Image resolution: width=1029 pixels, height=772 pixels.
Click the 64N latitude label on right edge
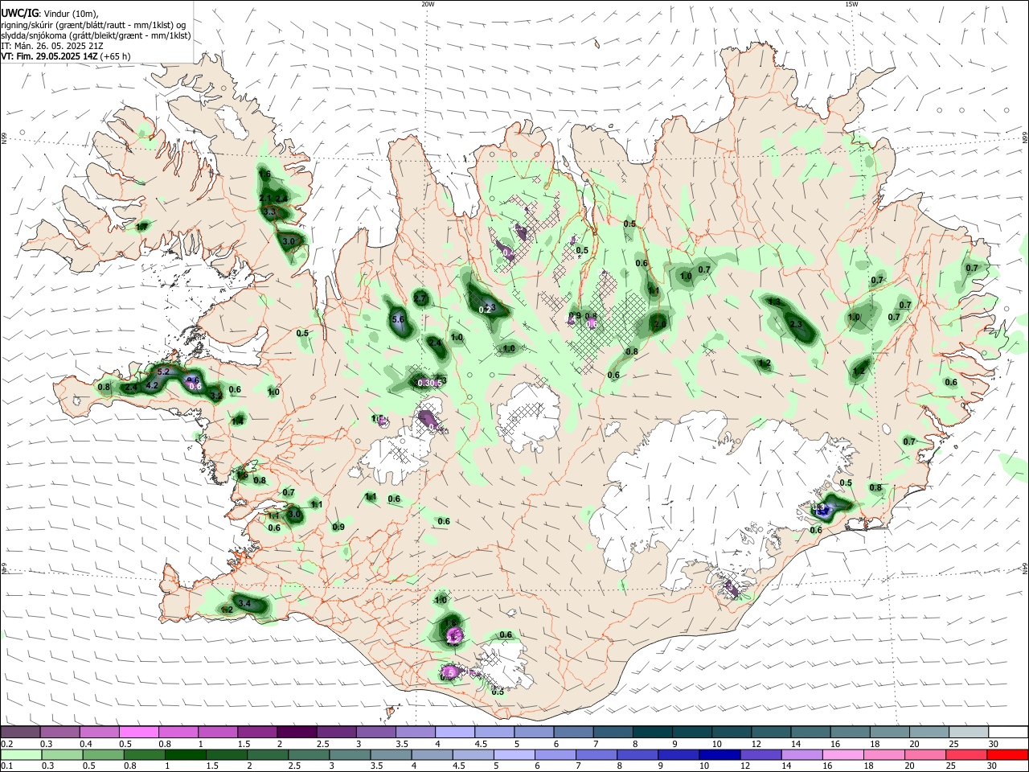[1025, 569]
